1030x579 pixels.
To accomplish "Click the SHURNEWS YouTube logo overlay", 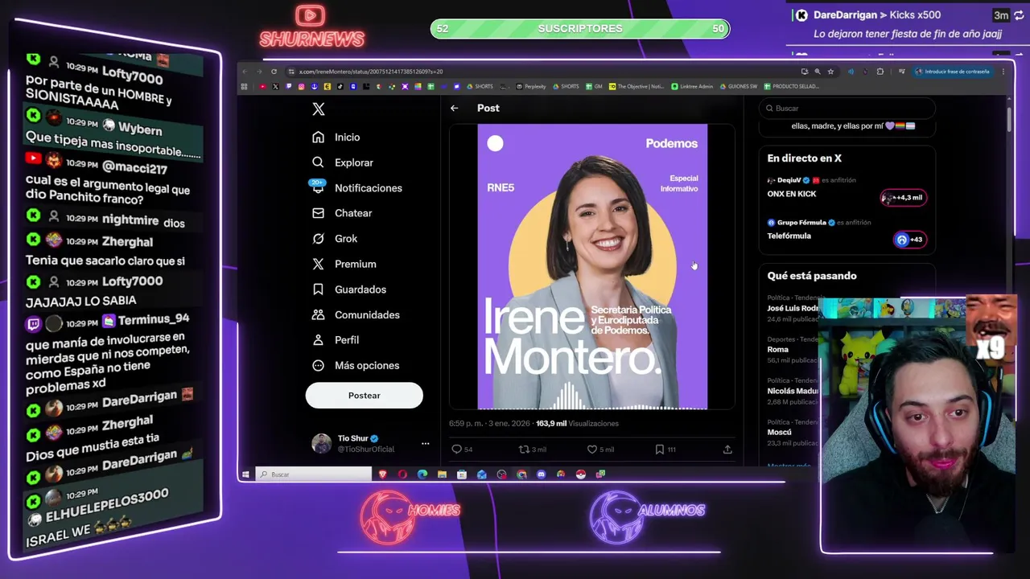I will coord(311,27).
